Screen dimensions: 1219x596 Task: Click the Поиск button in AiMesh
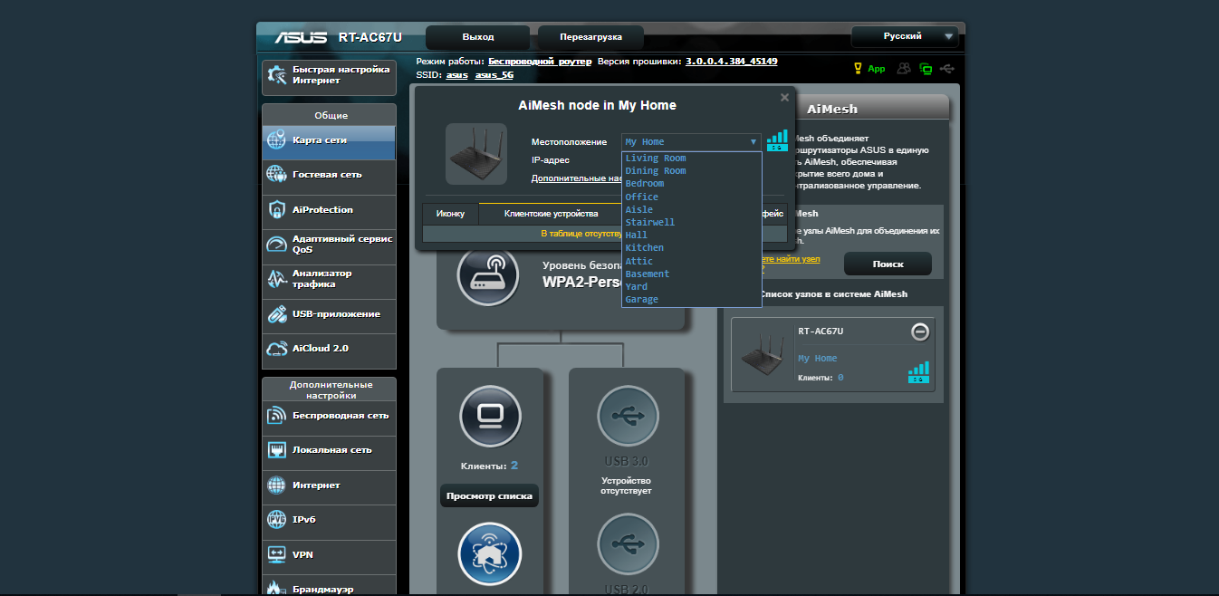[x=888, y=264]
